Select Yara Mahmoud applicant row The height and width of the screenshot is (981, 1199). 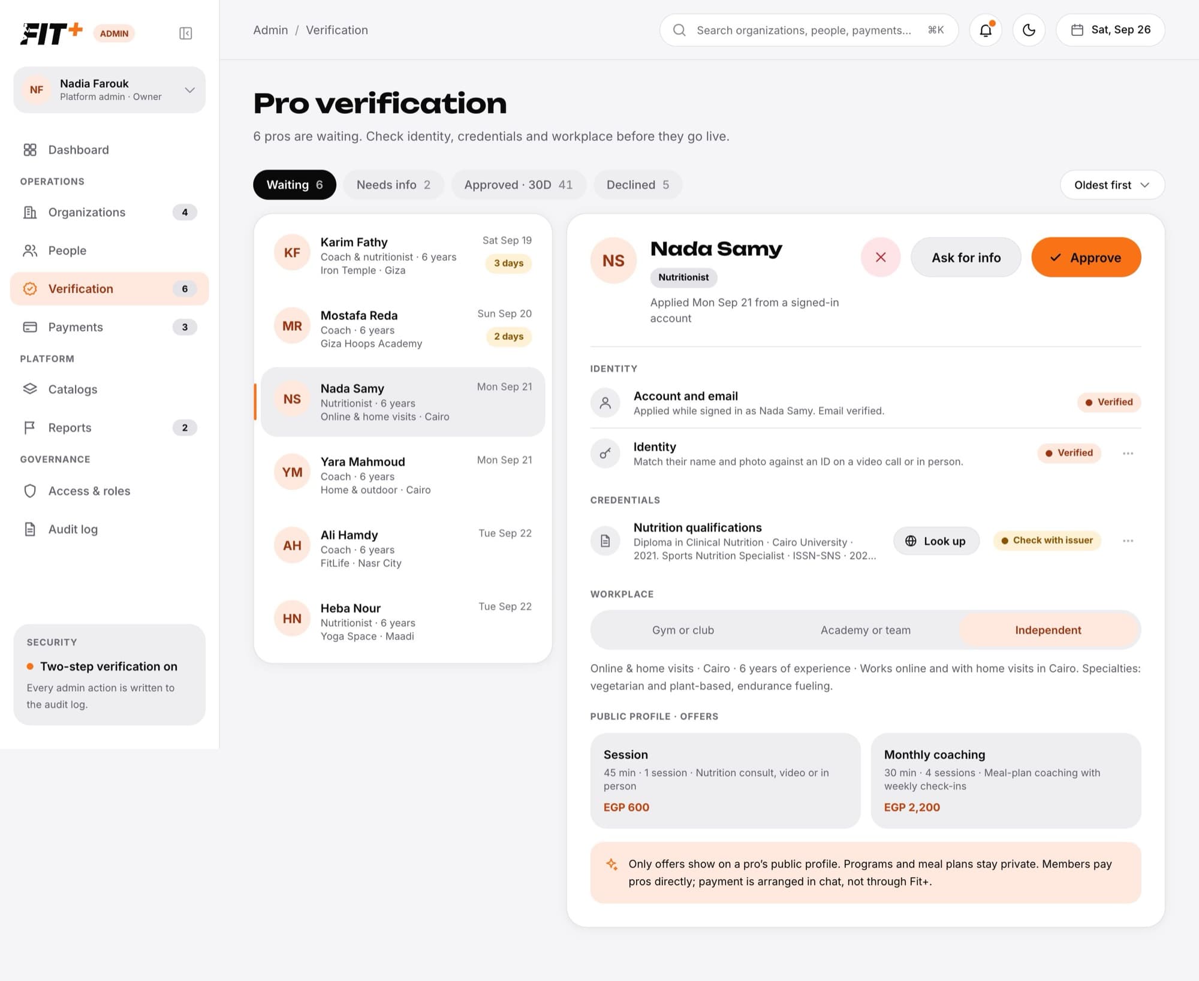click(403, 475)
